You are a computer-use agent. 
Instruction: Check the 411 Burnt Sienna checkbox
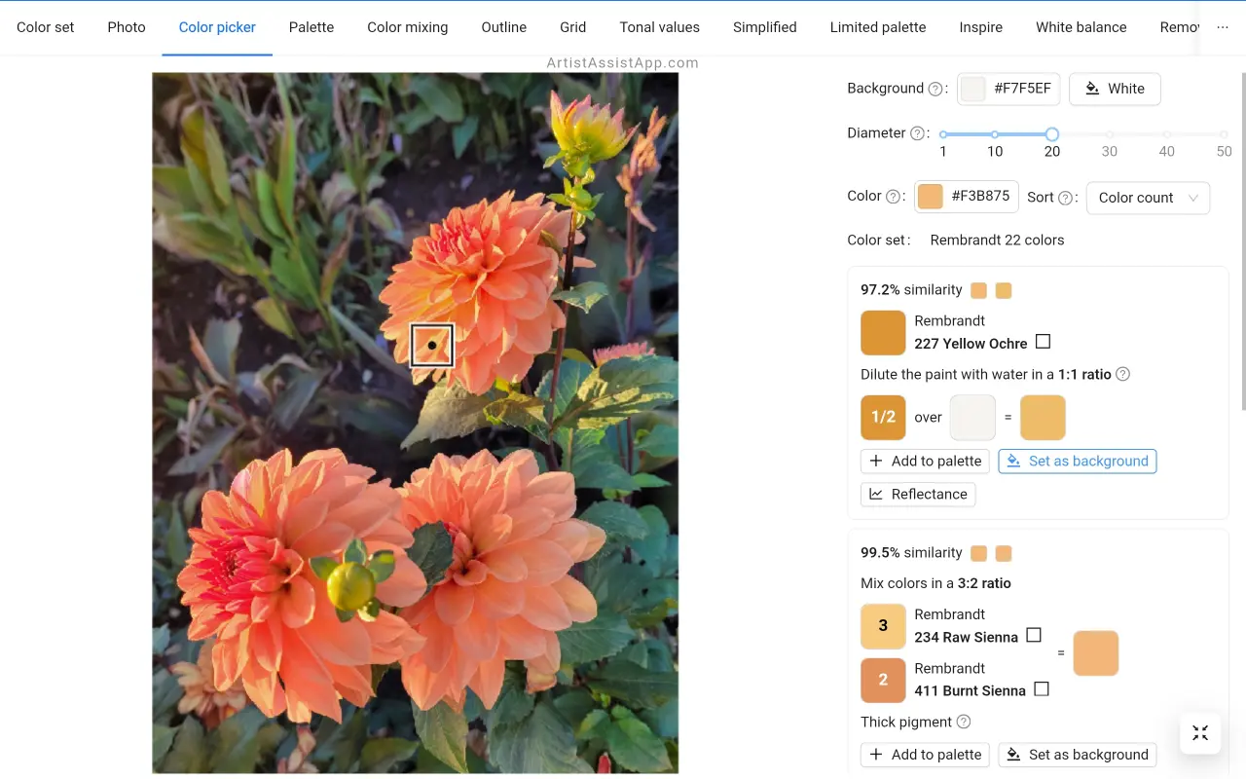pos(1042,688)
